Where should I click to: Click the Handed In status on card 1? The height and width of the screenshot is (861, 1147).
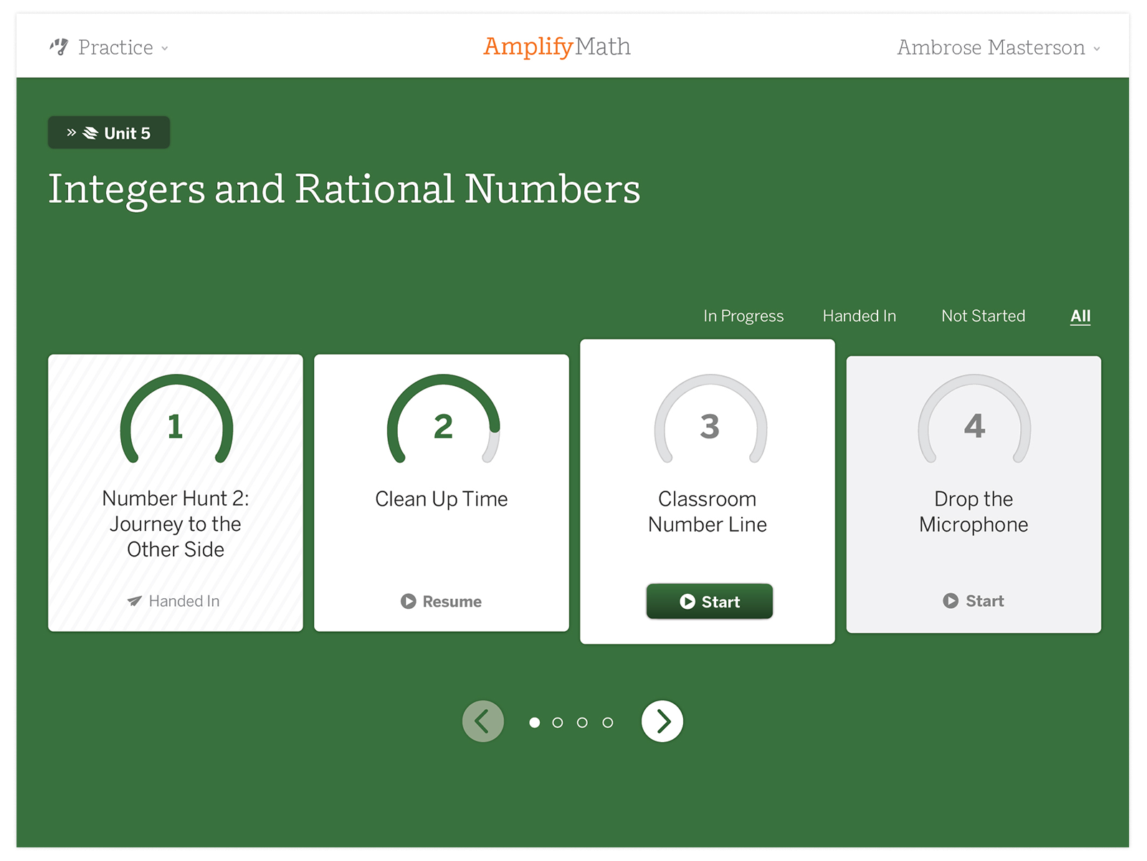tap(174, 601)
